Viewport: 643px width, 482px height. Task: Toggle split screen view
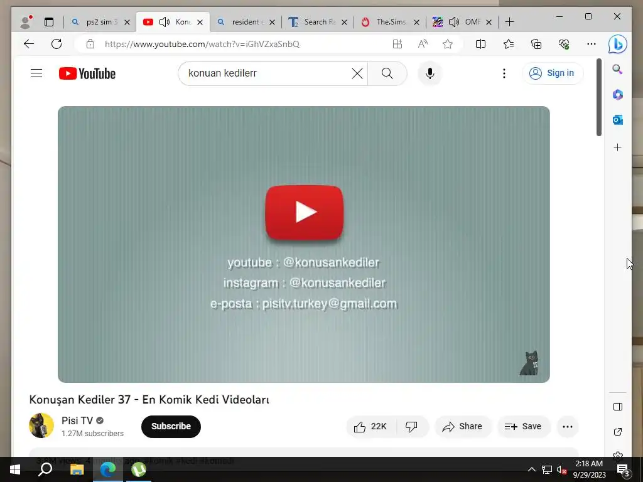480,44
